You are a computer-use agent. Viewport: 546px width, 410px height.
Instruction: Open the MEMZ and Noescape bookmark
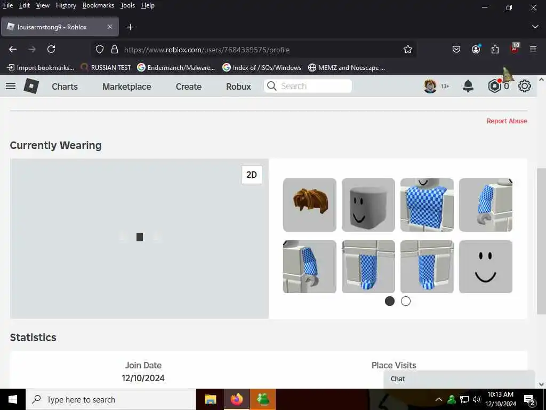point(347,68)
